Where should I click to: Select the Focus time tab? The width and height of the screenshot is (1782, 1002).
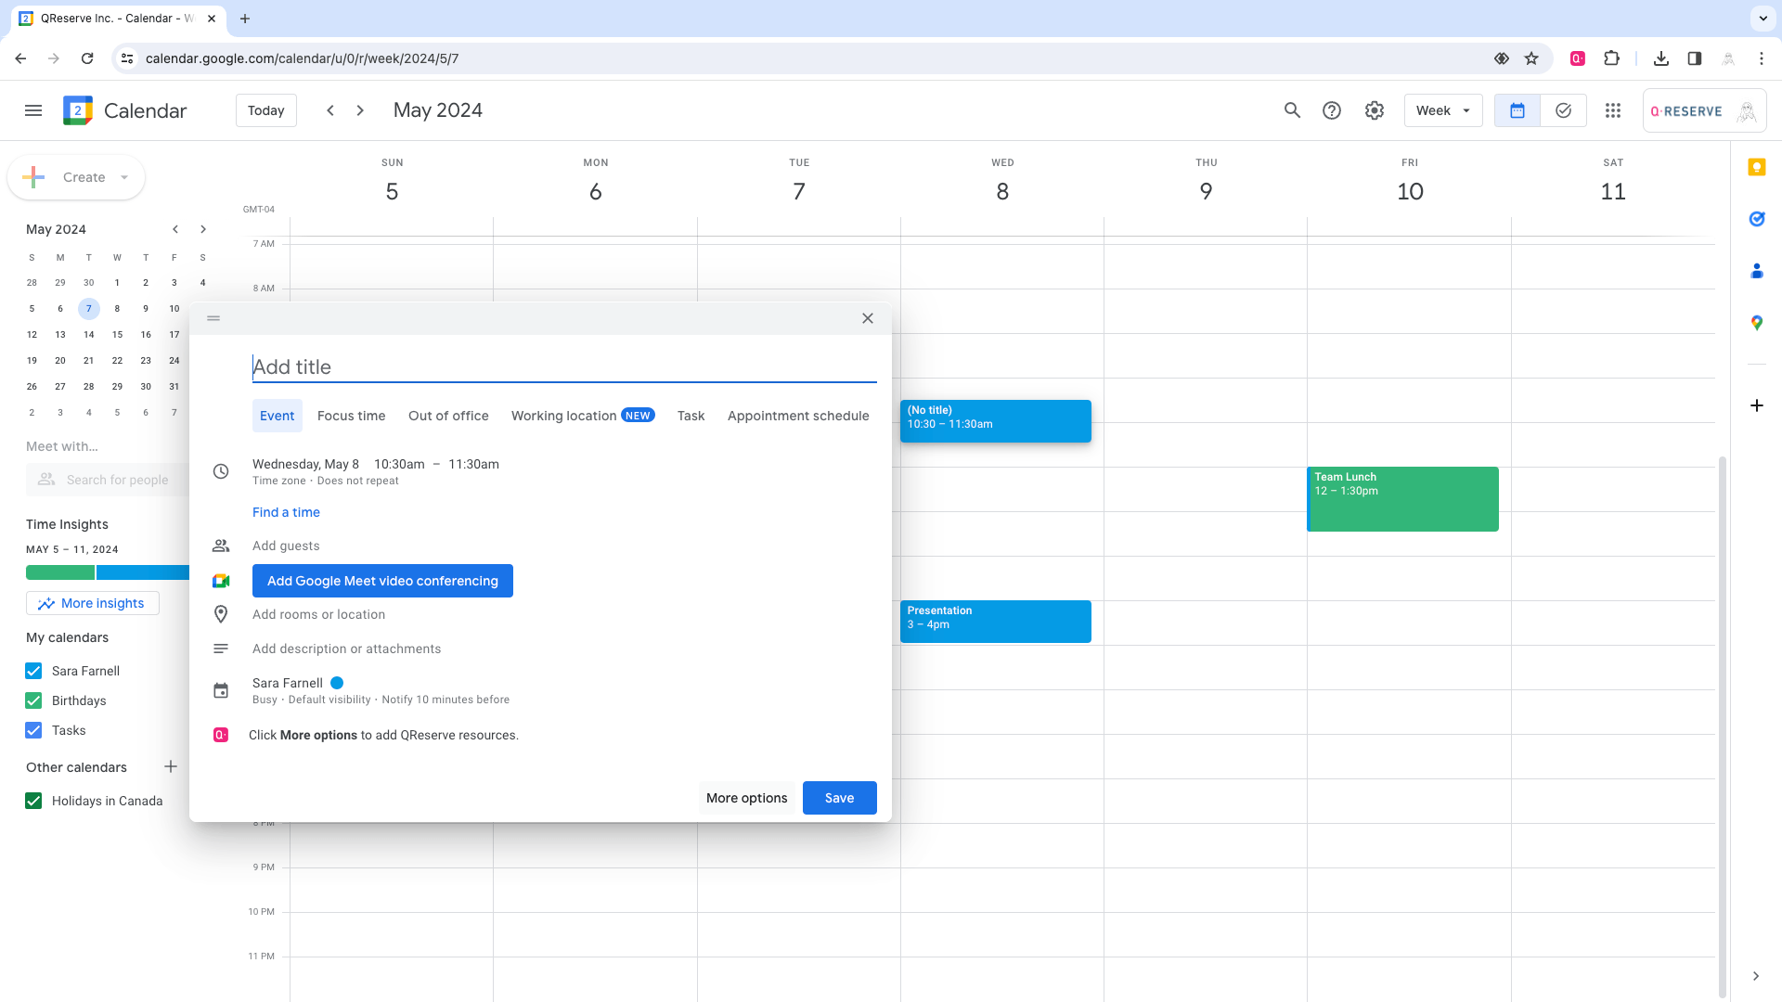[351, 416]
